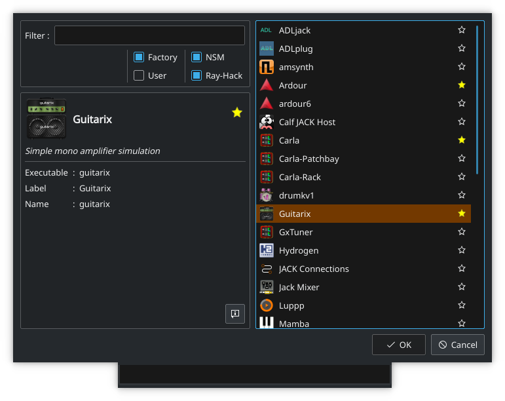This screenshot has height=401, width=505.
Task: Confirm selection with OK button
Action: click(399, 345)
